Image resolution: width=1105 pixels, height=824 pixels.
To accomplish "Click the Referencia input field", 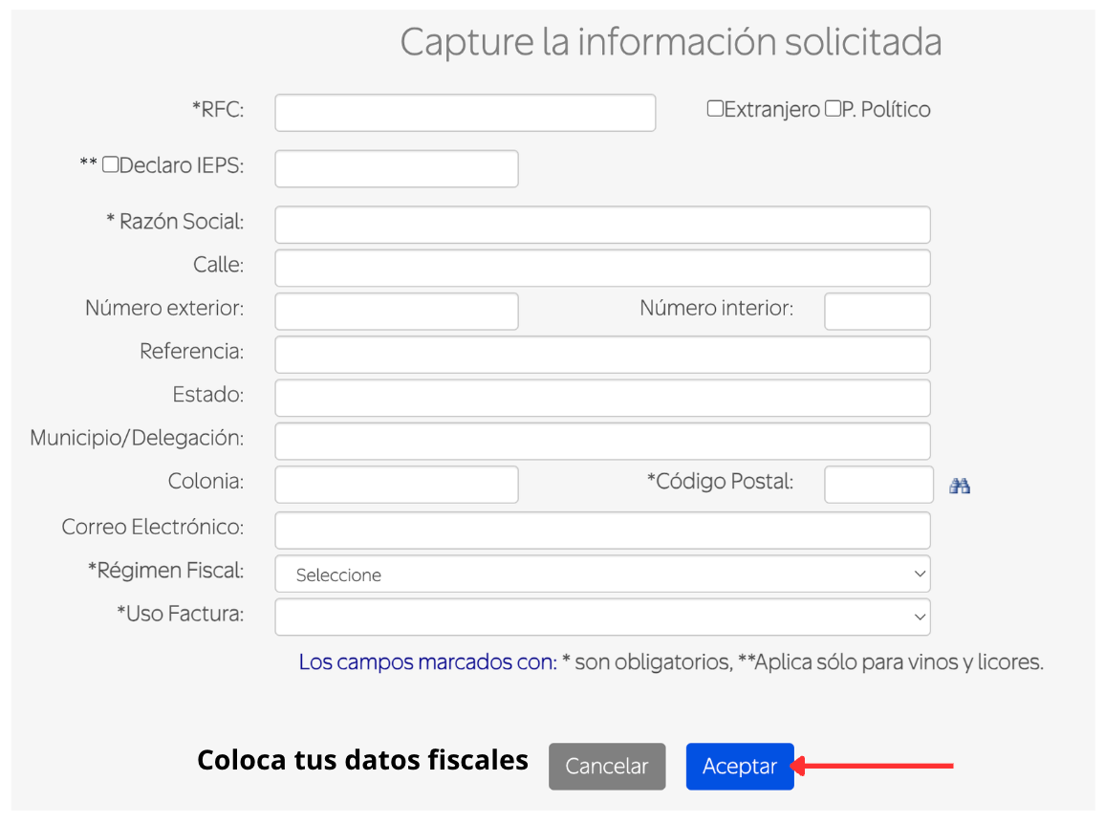I will 602,354.
